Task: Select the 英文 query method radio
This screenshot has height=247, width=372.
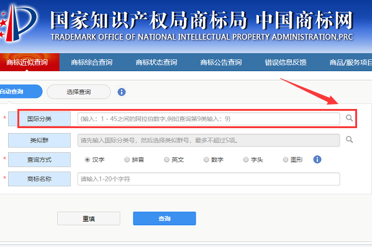Action: click(x=166, y=160)
